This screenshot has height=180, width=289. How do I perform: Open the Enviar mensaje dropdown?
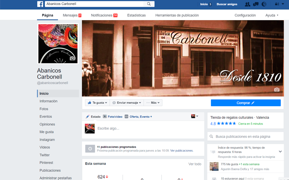pos(127,103)
